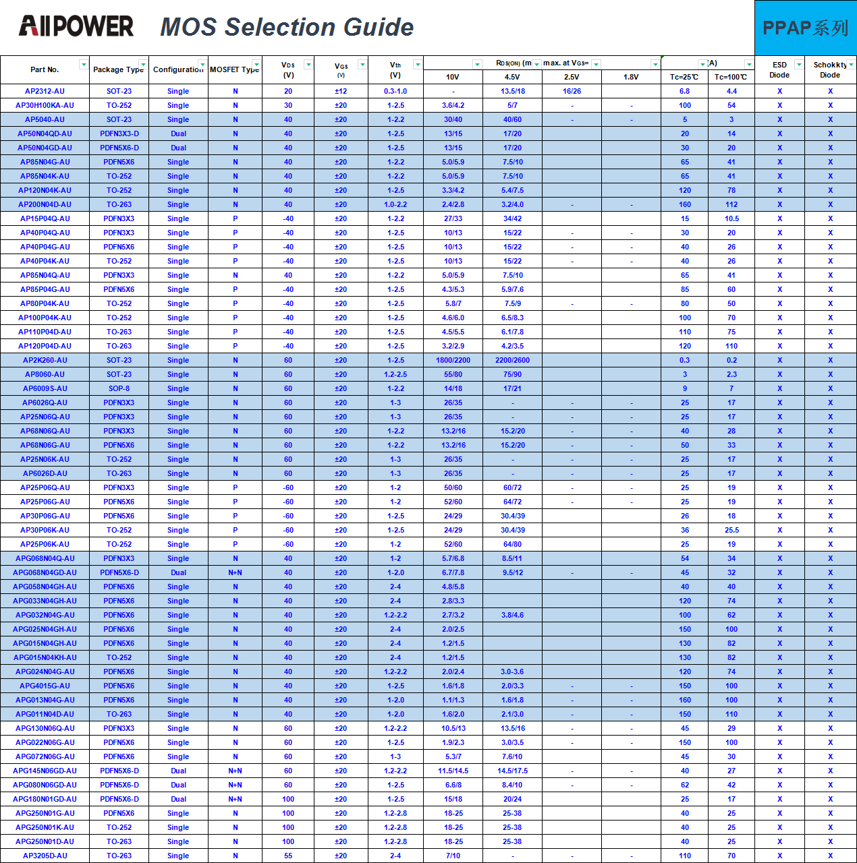Open filter arrow above the Tc=100℃ column
Viewport: 857px width, 863px height.
749,65
